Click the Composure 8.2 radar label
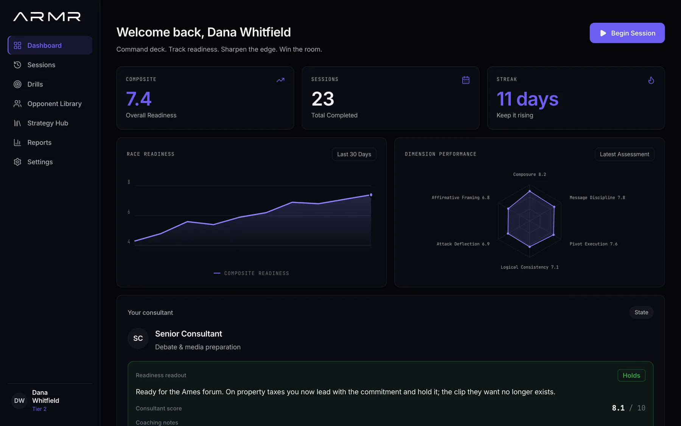The image size is (681, 426). (x=529, y=175)
